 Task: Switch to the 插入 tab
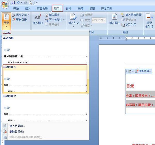pos(28,9)
